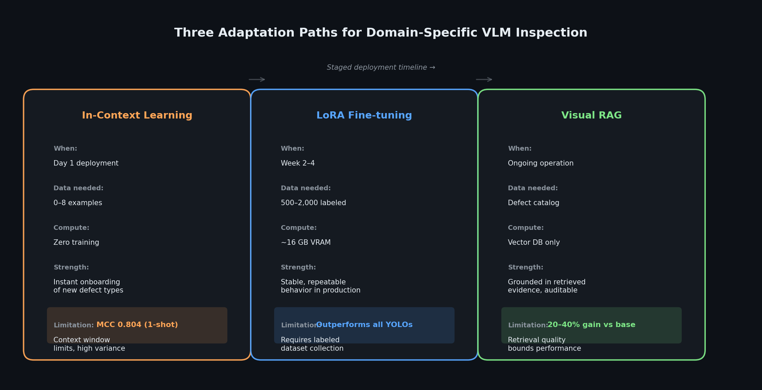Viewport: 762px width, 390px height.
Task: Click the main diagram title text
Action: point(381,33)
